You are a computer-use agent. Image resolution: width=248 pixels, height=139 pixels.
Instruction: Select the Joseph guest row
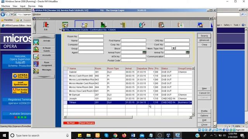tap(127, 99)
